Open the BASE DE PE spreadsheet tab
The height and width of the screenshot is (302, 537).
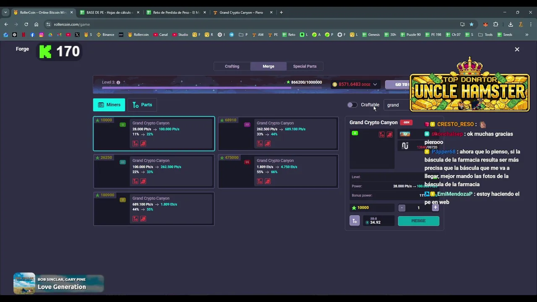(x=110, y=12)
